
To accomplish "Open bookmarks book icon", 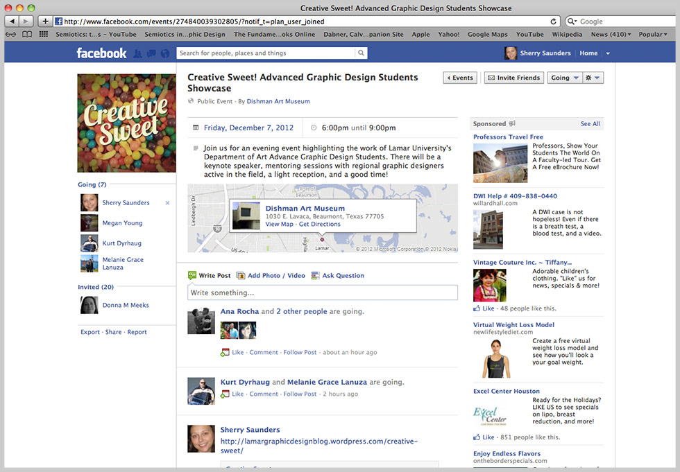I will (27, 34).
